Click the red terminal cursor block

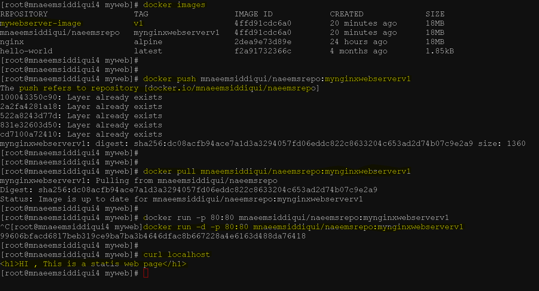(146, 273)
